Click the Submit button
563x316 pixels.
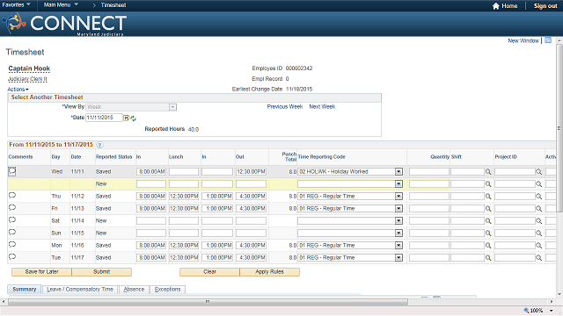tap(102, 272)
